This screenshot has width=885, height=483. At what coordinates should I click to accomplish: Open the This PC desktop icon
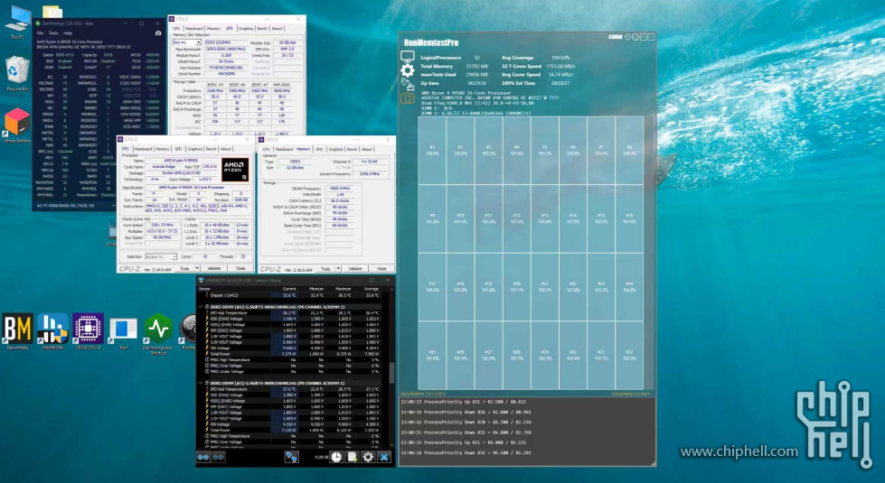pyautogui.click(x=17, y=23)
